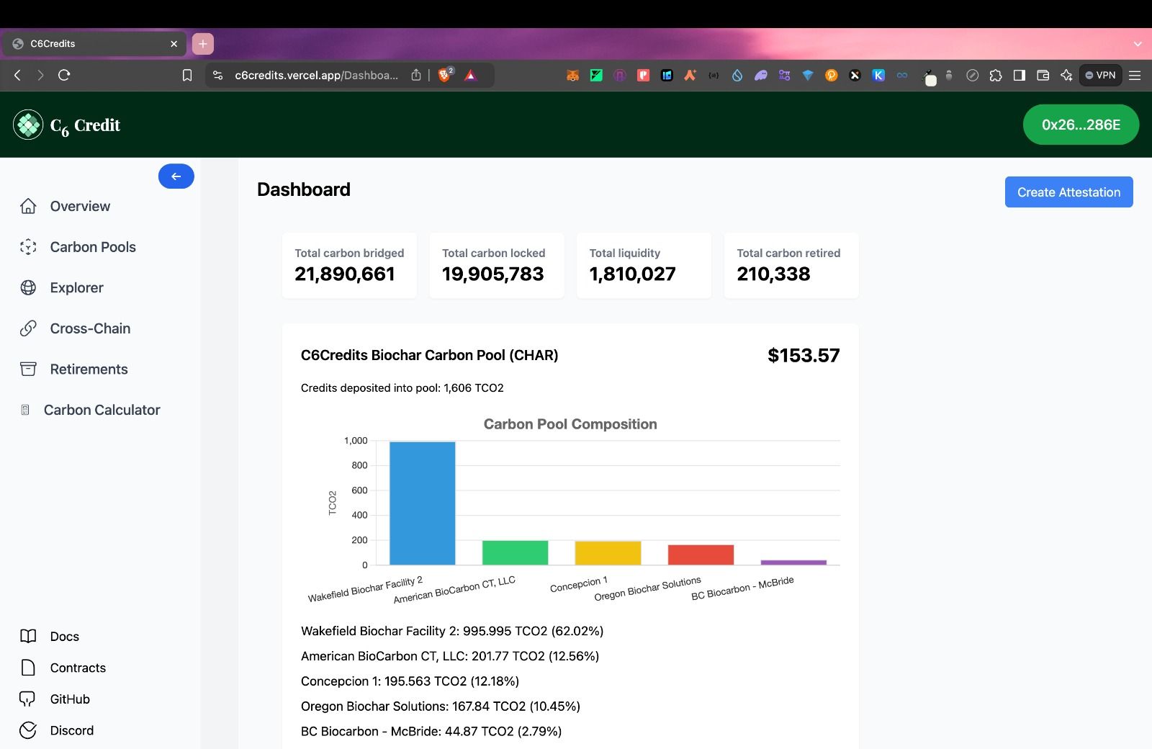This screenshot has height=749, width=1152.
Task: Click the Total carbon locked card
Action: [497, 265]
